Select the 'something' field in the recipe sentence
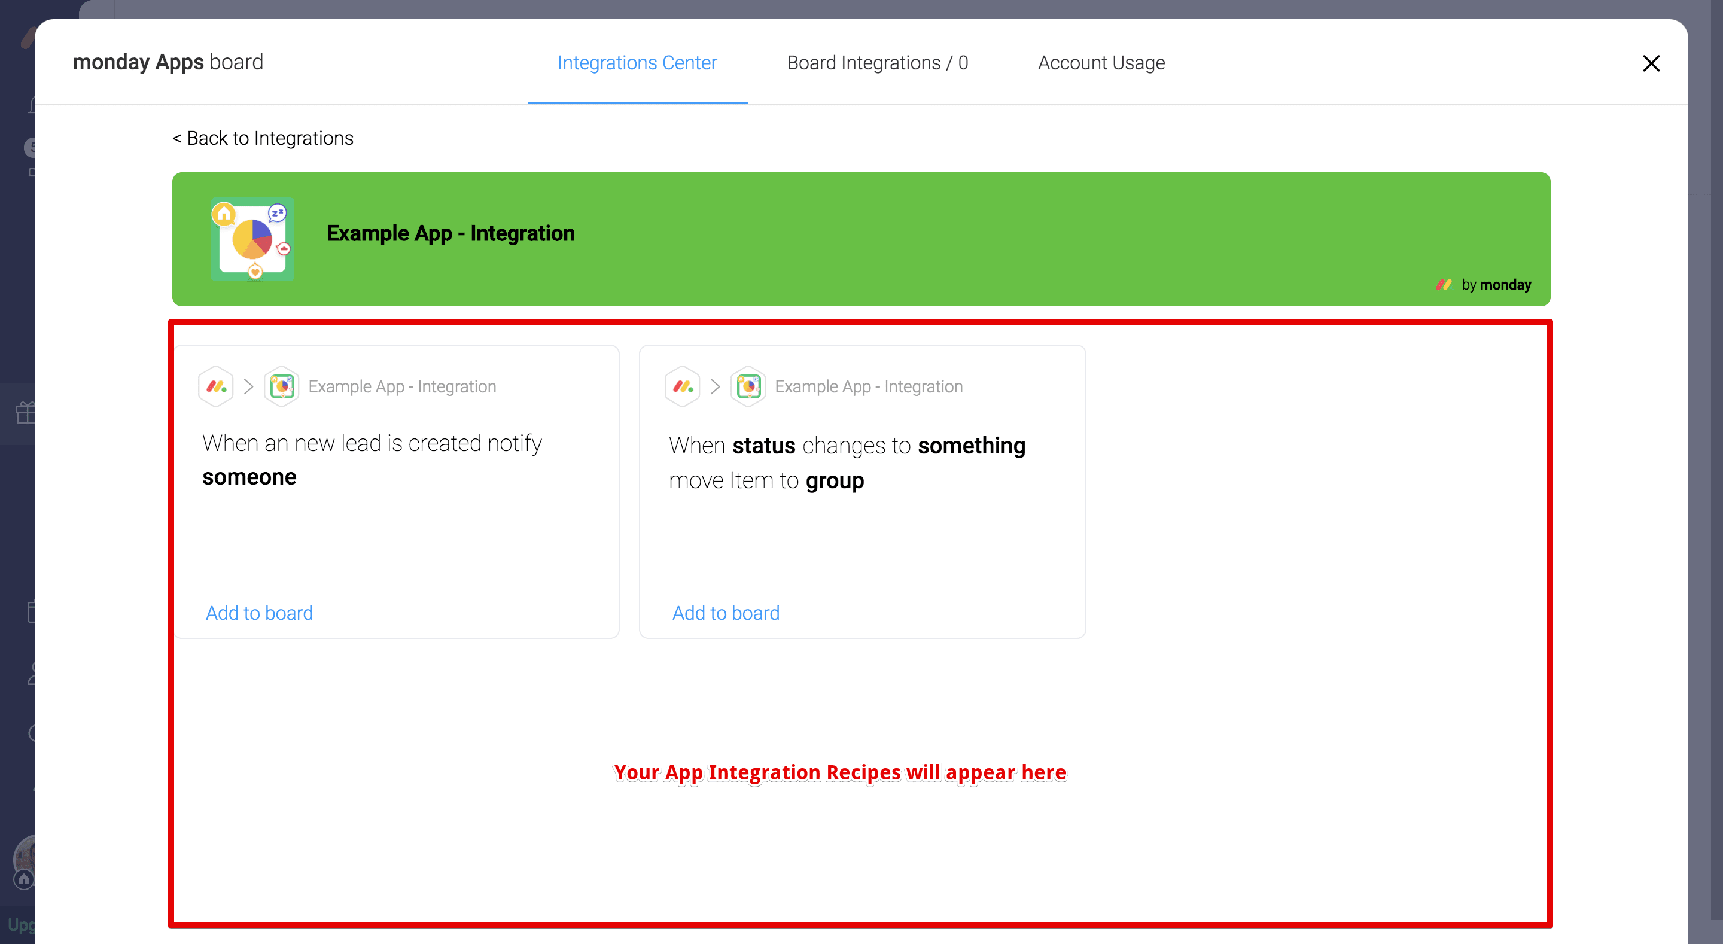 [971, 445]
